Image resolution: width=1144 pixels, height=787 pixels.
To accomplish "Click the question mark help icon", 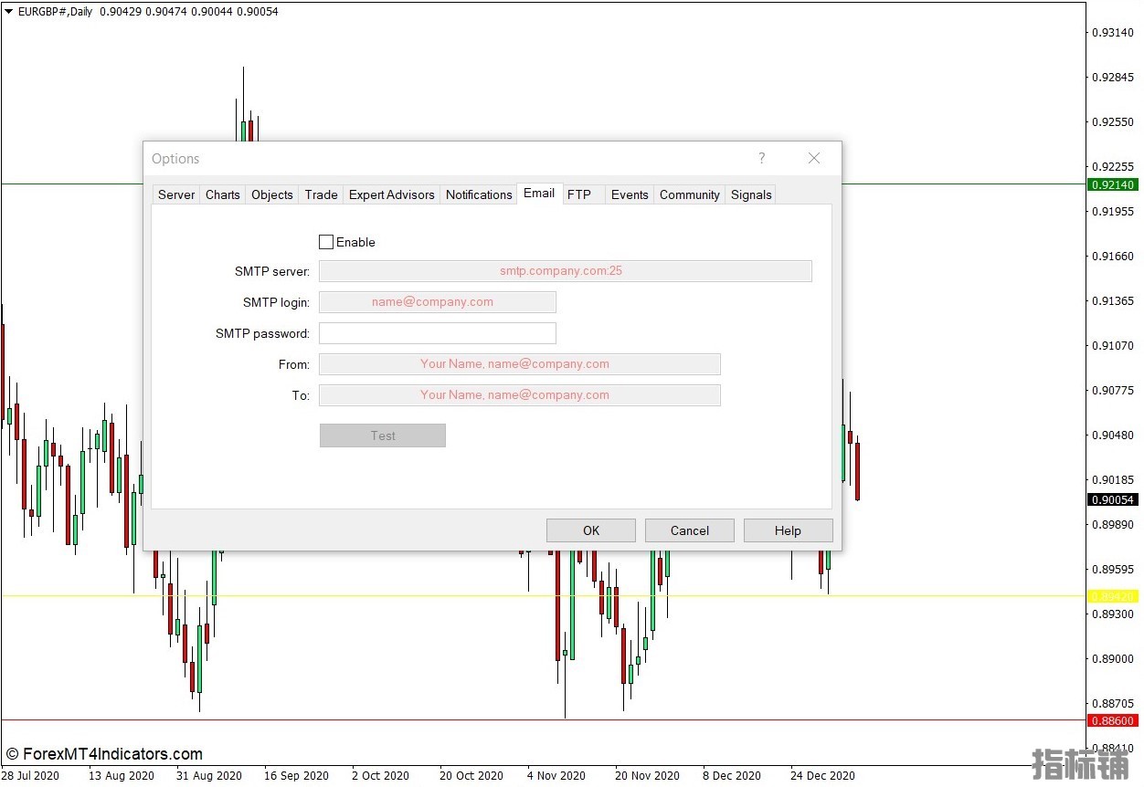I will pos(762,158).
